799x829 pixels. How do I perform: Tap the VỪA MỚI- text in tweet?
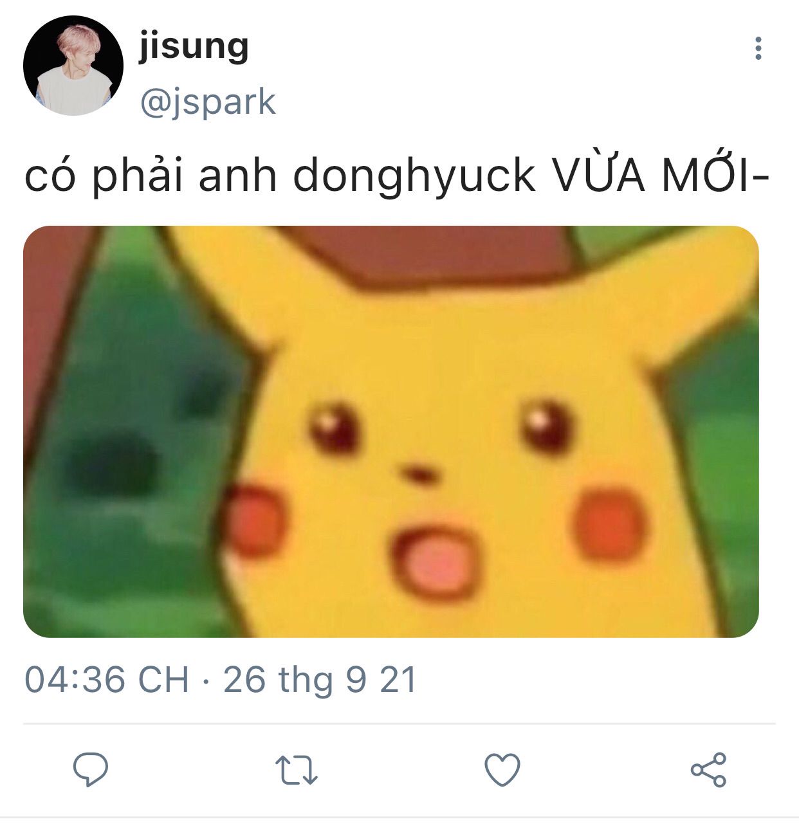coord(660,174)
